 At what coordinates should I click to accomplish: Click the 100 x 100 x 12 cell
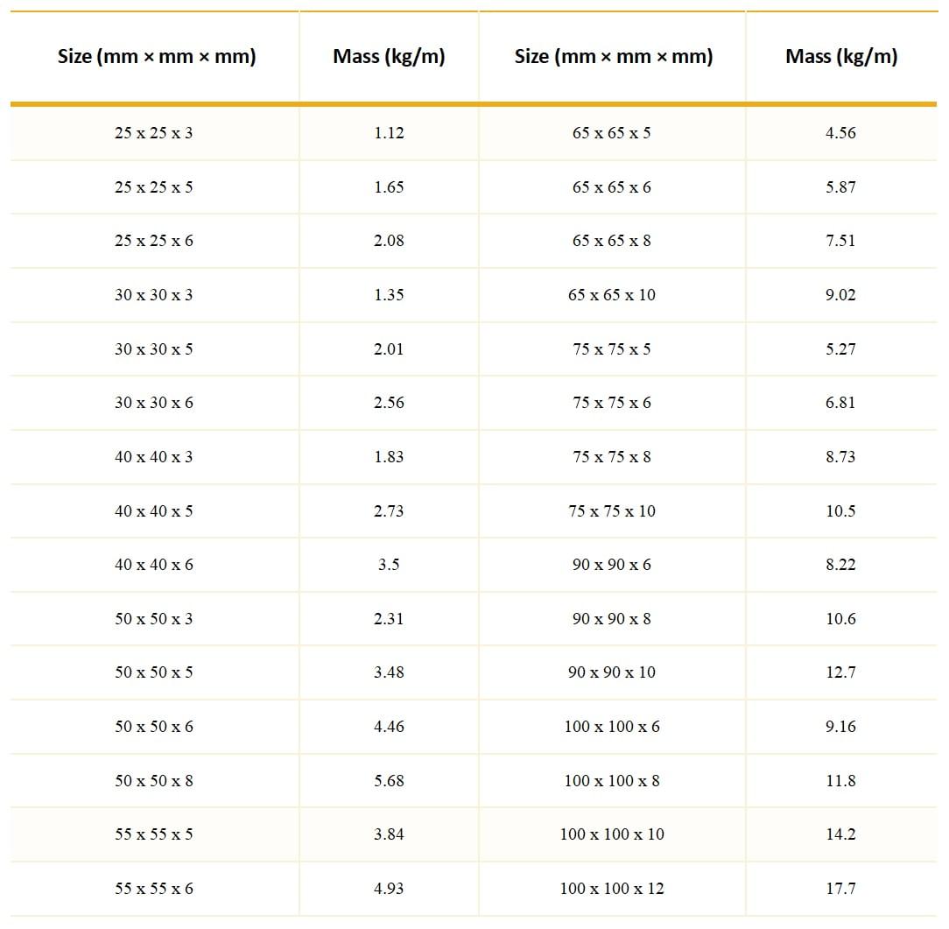612,889
